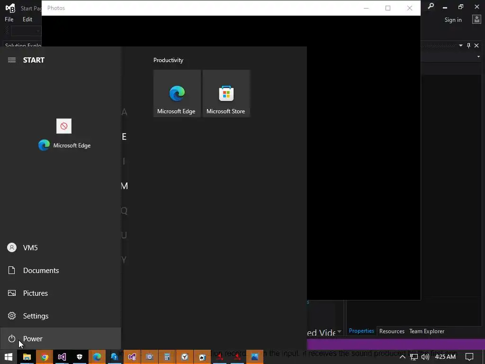Viewport: 485px width, 364px height.
Task: Open the Visual Studio account avatar icon
Action: point(476,19)
